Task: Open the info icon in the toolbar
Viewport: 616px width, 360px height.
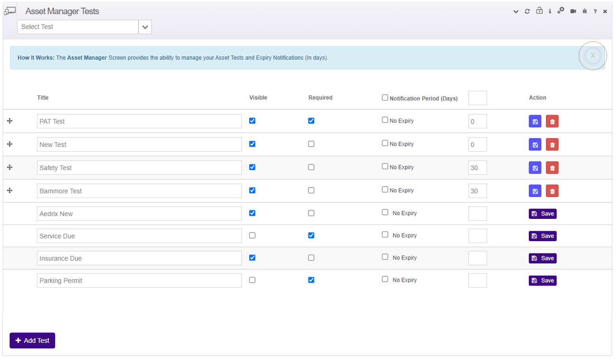Action: pyautogui.click(x=550, y=11)
